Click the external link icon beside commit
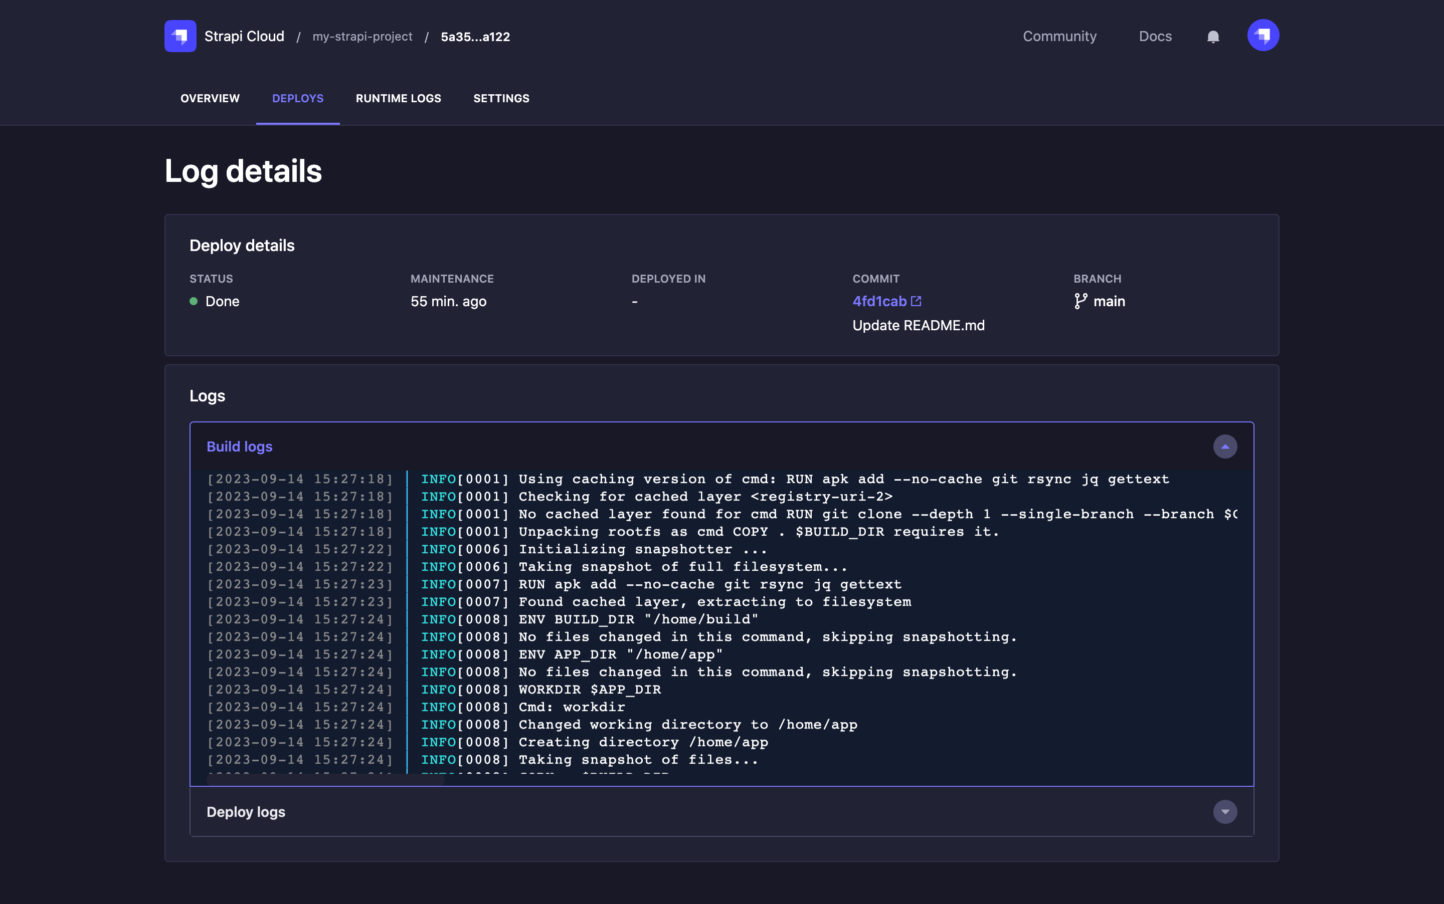 click(x=916, y=301)
